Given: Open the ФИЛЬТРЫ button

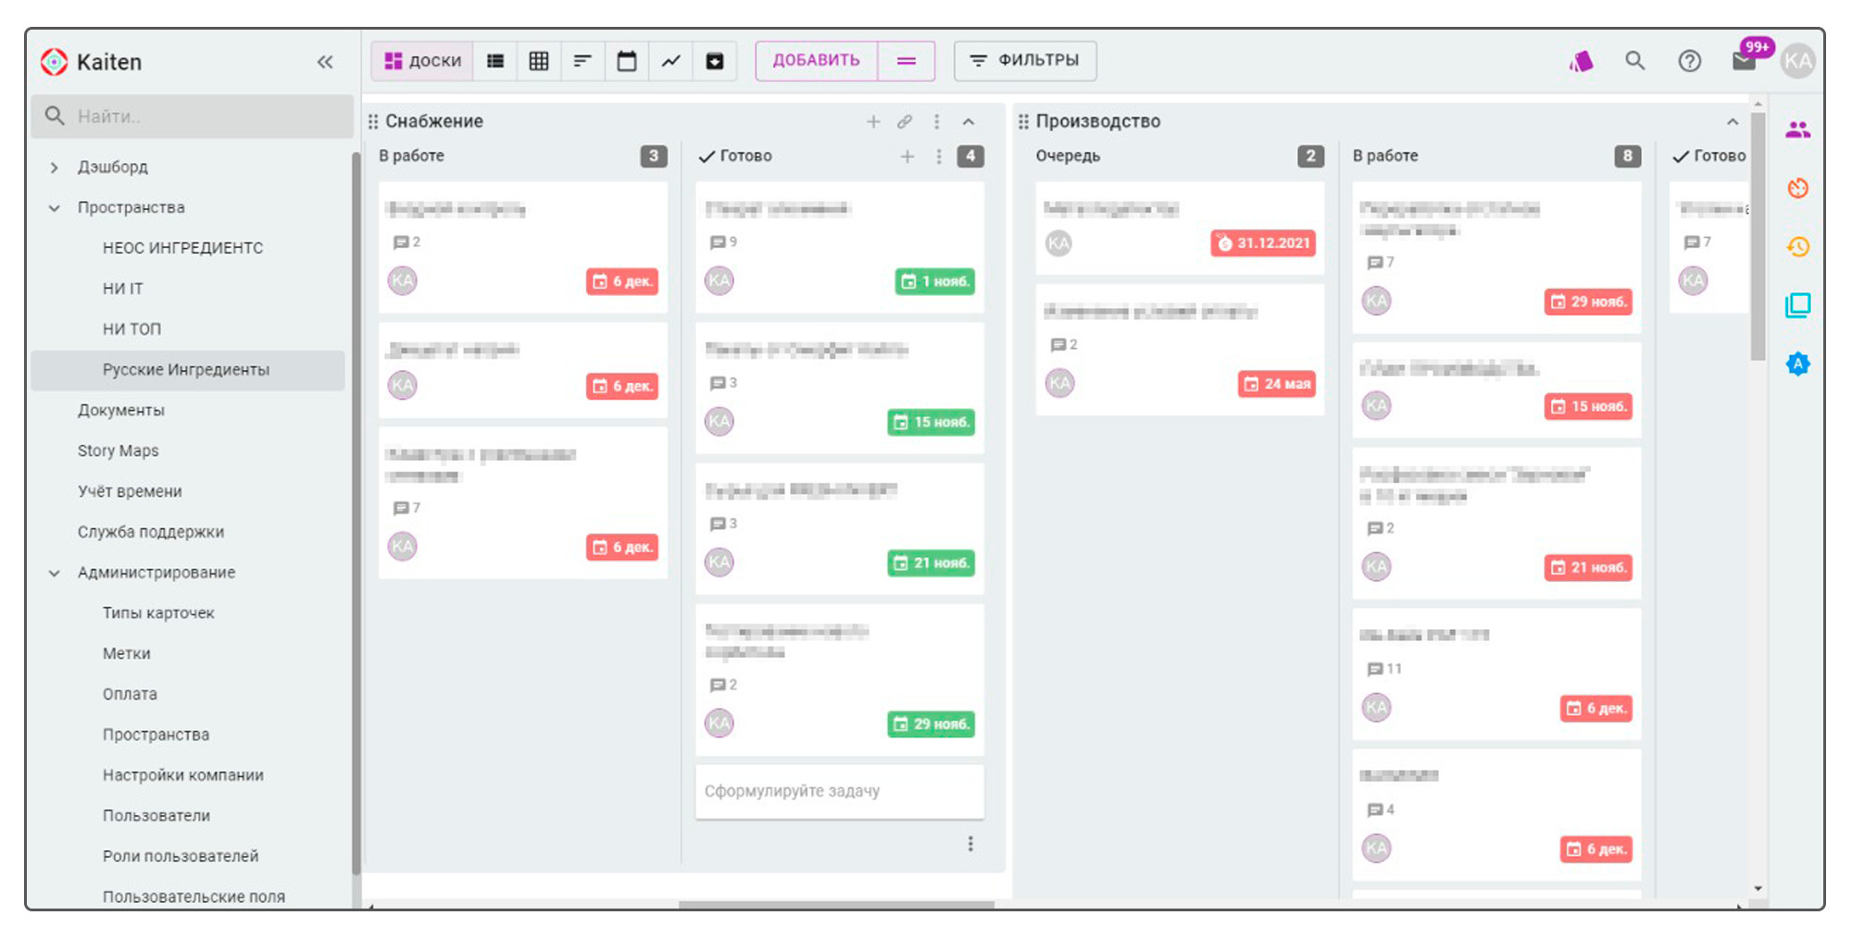Looking at the screenshot, I should click(1024, 61).
